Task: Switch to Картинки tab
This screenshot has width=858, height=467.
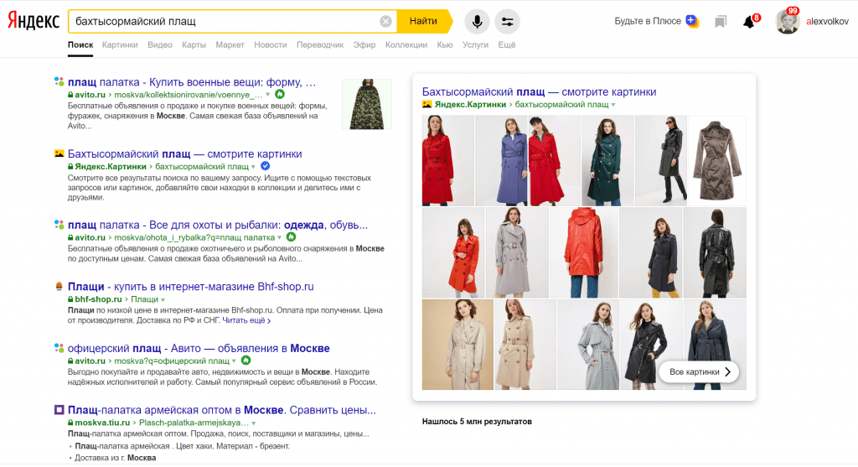Action: (120, 45)
